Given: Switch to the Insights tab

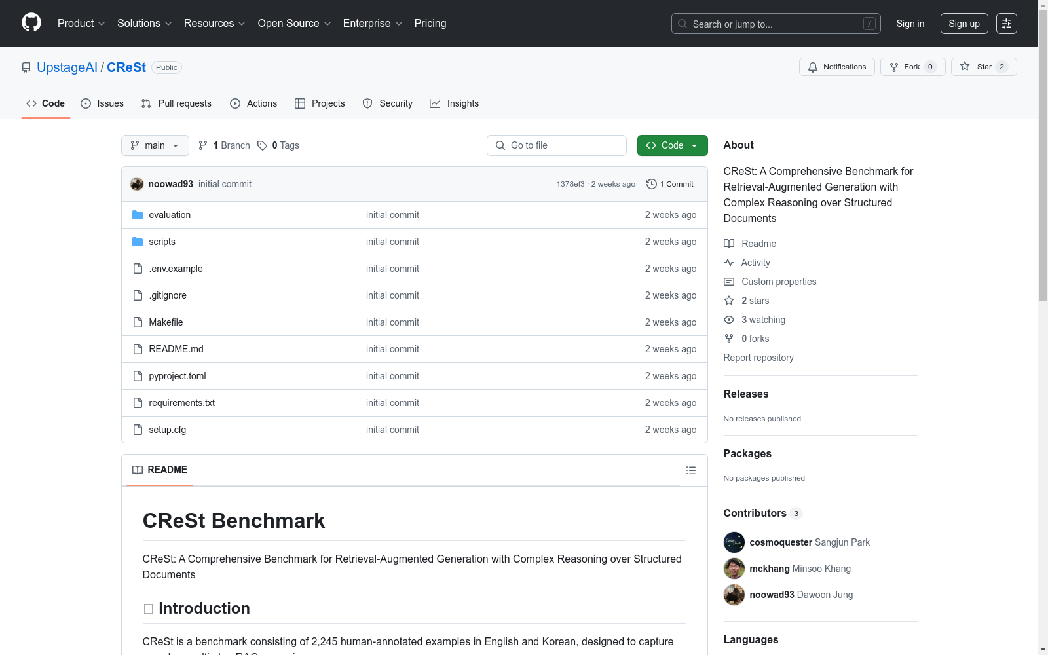Looking at the screenshot, I should pos(455,103).
